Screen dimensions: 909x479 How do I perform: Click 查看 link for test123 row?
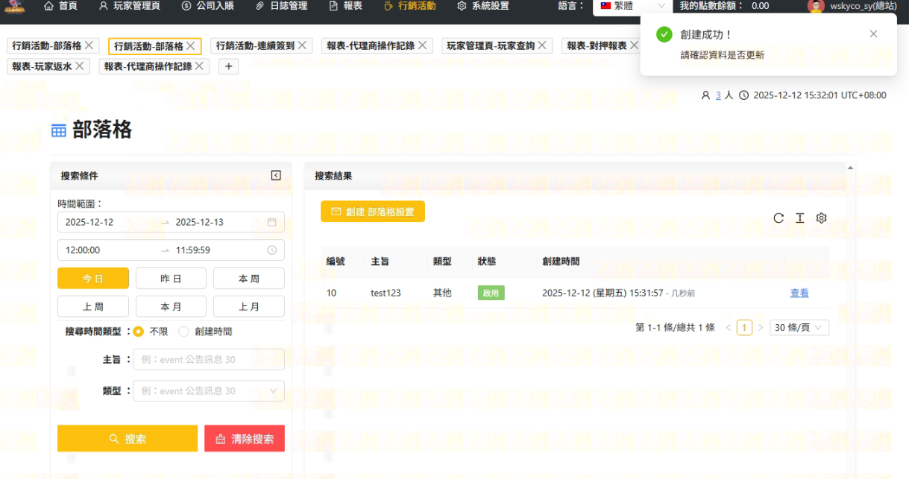coord(799,293)
